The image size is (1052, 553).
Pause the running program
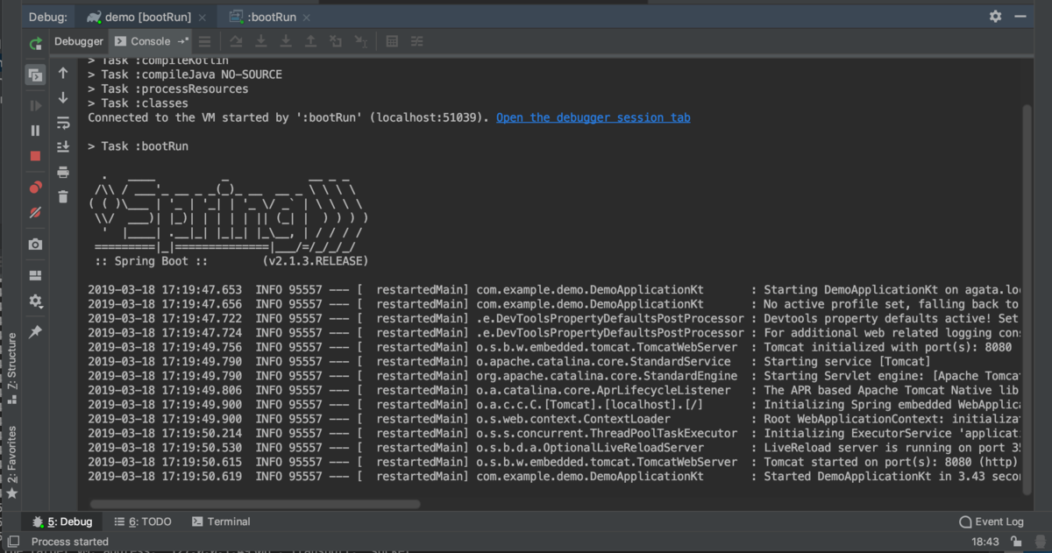coord(35,131)
